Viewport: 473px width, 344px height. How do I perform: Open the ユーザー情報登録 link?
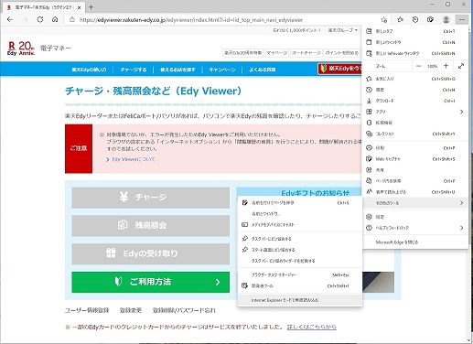click(87, 310)
